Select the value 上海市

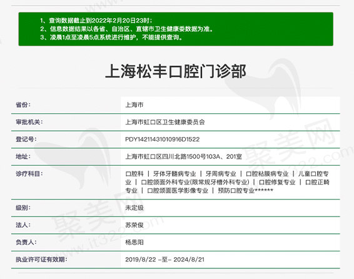point(134,104)
